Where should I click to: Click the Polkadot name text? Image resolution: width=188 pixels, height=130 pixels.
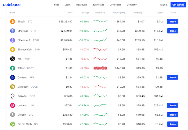[x=22, y=96]
